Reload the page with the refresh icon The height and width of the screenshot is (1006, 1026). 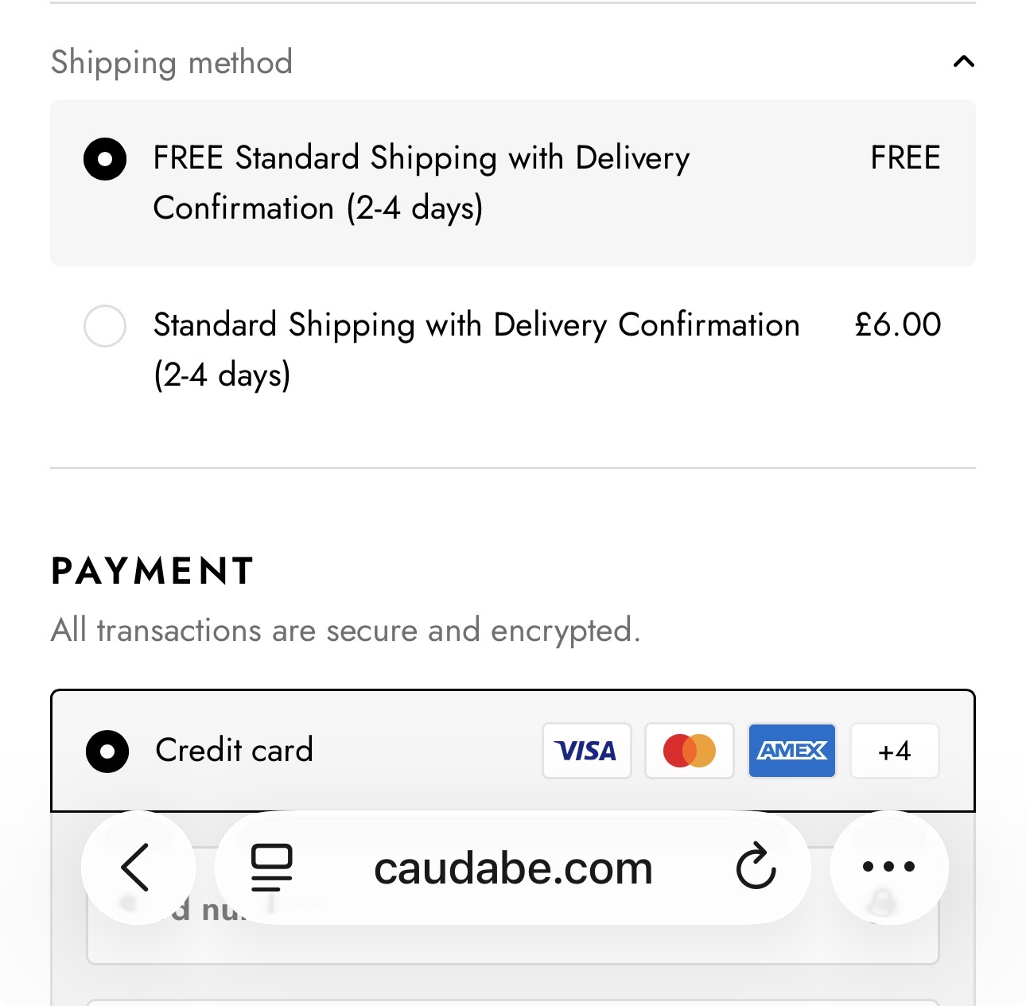click(x=755, y=867)
